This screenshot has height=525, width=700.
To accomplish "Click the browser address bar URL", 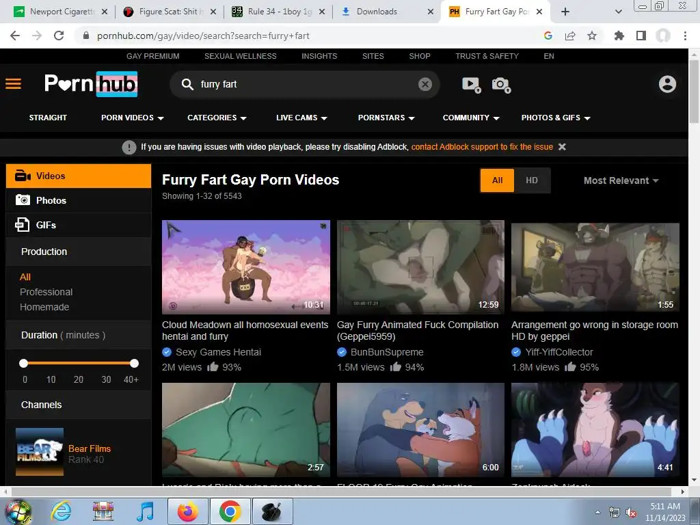I will click(203, 36).
